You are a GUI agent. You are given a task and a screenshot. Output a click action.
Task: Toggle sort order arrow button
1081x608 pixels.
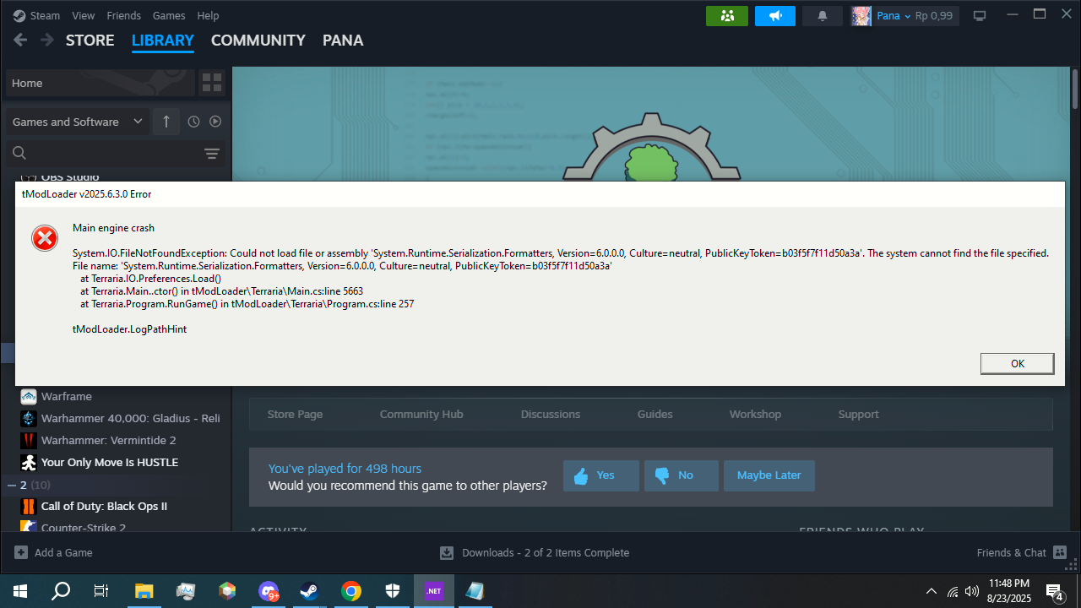point(166,122)
